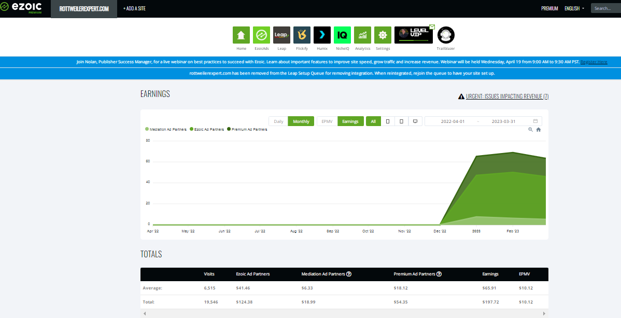Image resolution: width=621 pixels, height=318 pixels.
Task: Open the PREMIUM menu item
Action: pyautogui.click(x=549, y=8)
